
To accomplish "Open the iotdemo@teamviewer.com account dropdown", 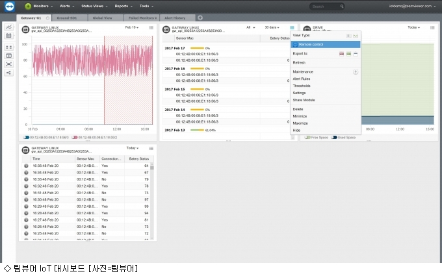I will [x=412, y=6].
